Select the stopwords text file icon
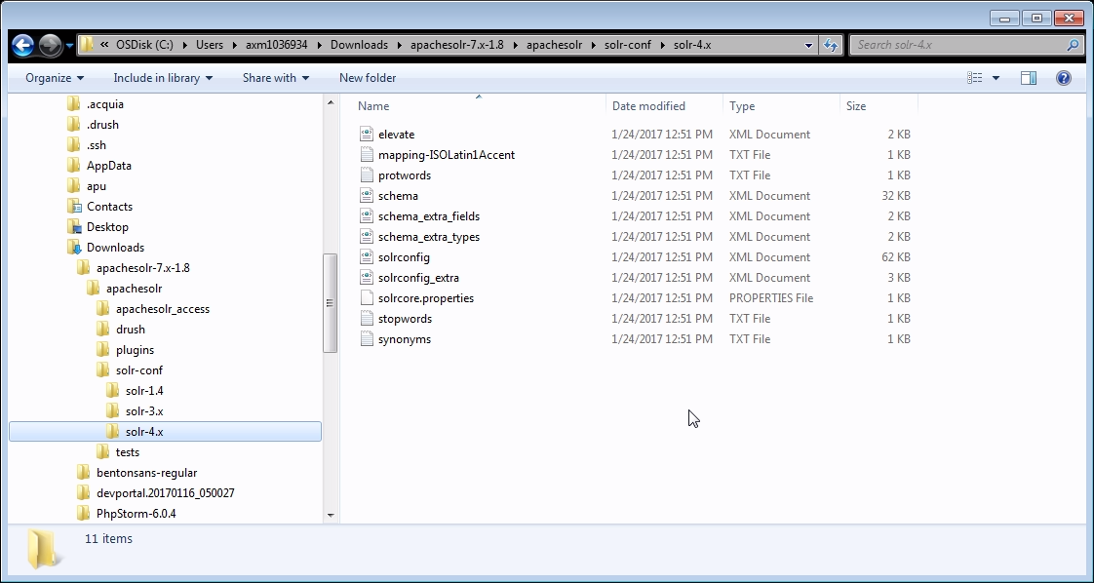This screenshot has height=583, width=1094. point(367,319)
